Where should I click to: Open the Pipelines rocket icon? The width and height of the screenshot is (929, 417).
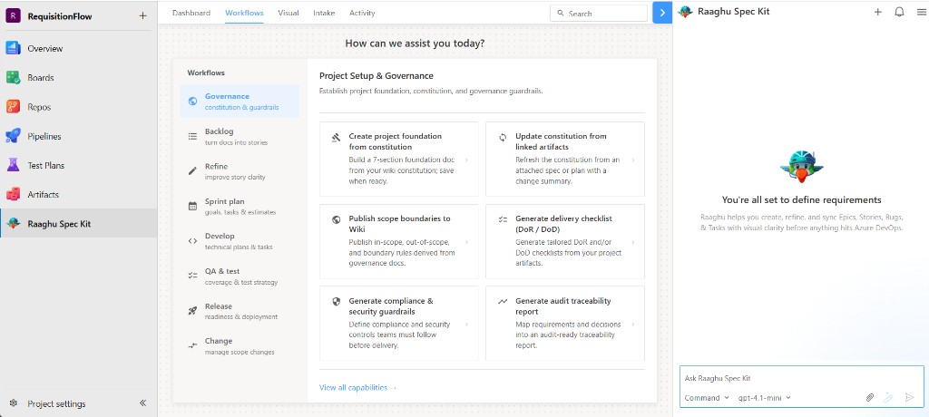13,136
